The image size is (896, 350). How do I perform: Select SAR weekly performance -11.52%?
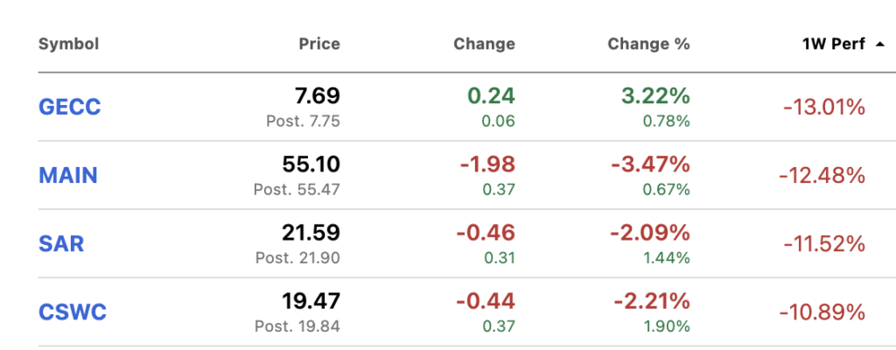coord(822,244)
